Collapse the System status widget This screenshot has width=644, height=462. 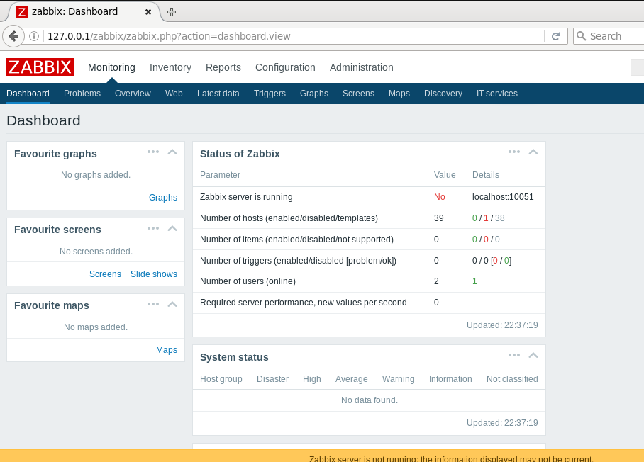[x=533, y=355]
